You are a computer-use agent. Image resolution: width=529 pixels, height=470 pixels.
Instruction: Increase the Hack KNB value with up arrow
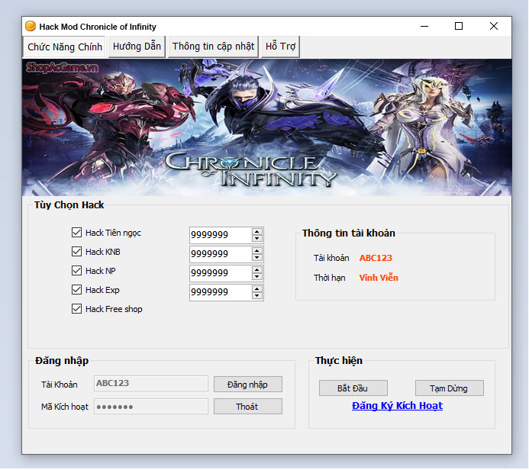[257, 250]
